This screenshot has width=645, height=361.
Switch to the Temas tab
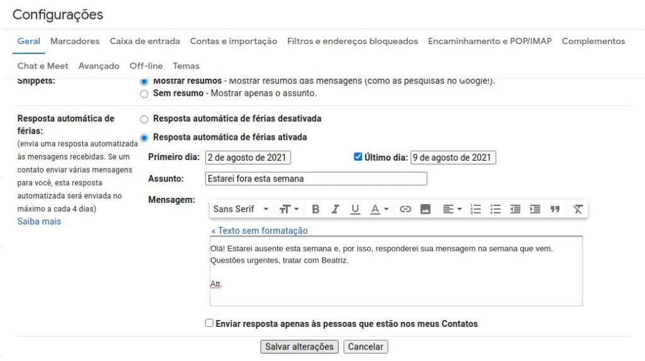tap(186, 66)
